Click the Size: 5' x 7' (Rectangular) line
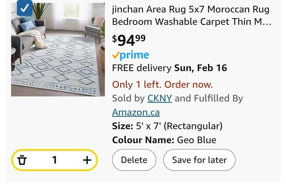286x187 pixels. pos(167,126)
